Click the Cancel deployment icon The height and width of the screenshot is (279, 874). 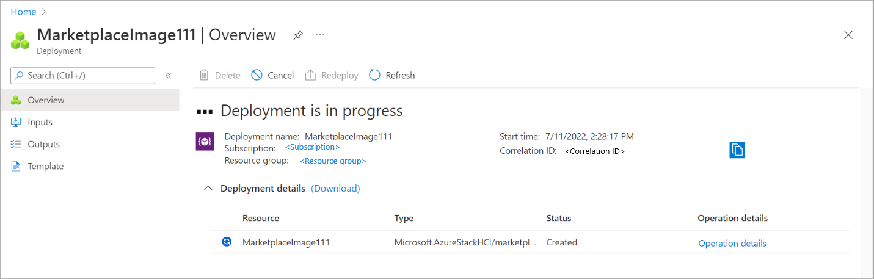[257, 75]
